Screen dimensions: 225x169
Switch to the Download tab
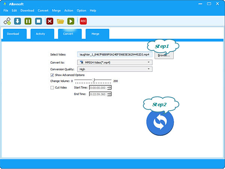(15, 34)
